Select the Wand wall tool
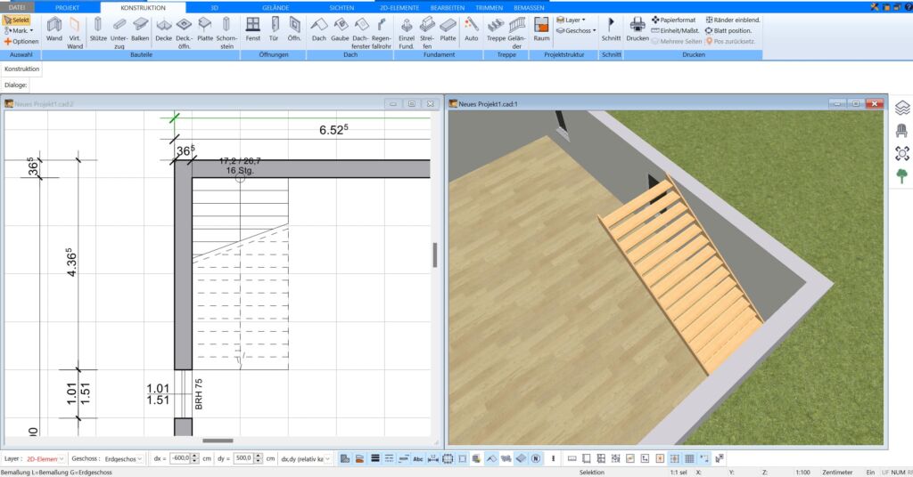 pyautogui.click(x=54, y=29)
